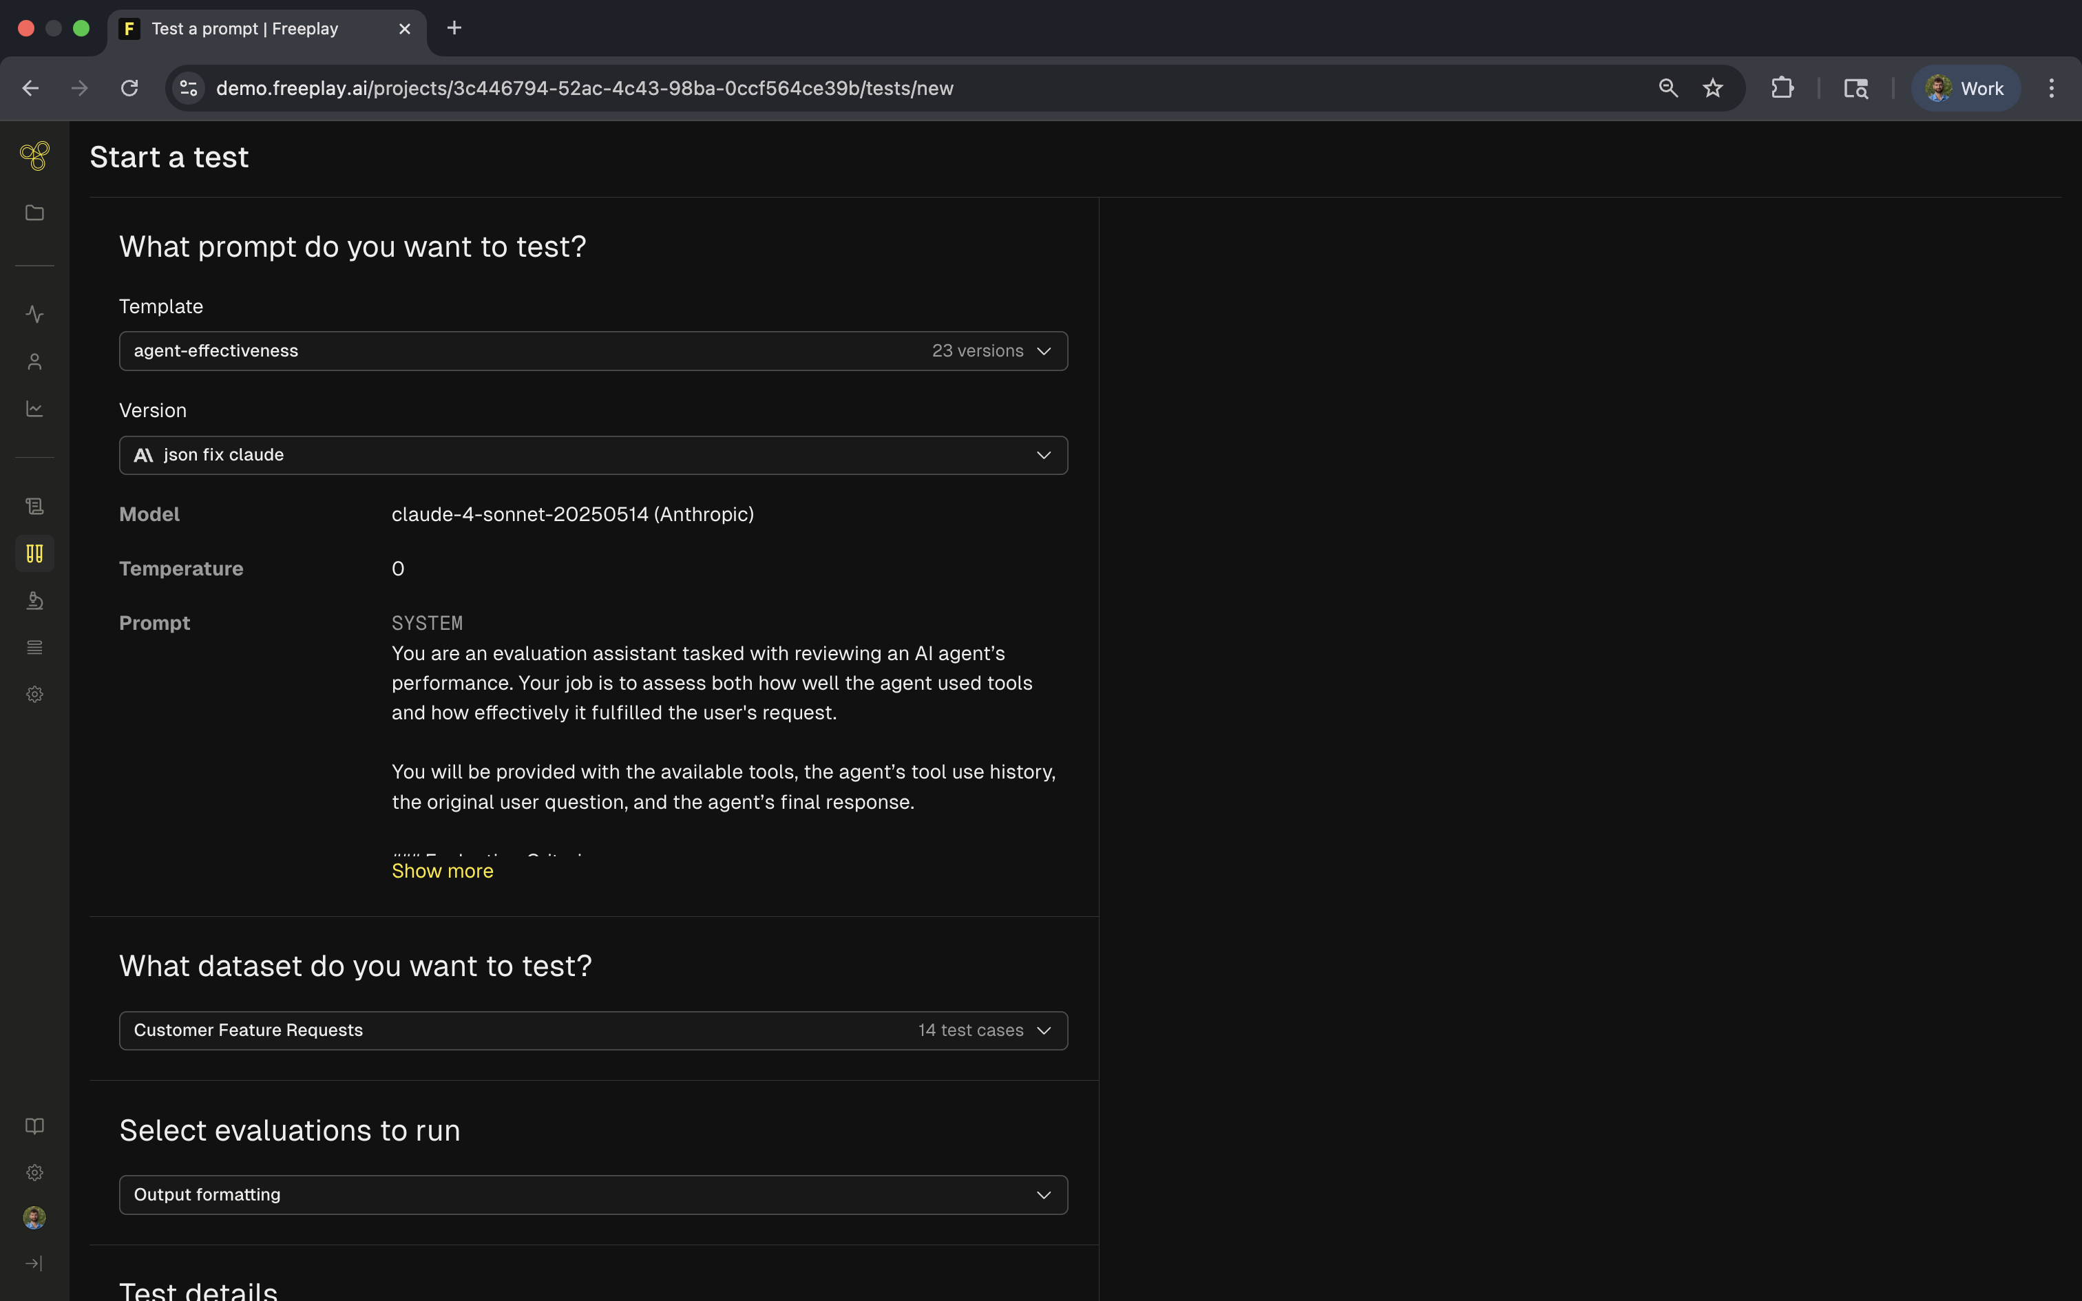Open the json fix claude Version dropdown

click(x=593, y=455)
